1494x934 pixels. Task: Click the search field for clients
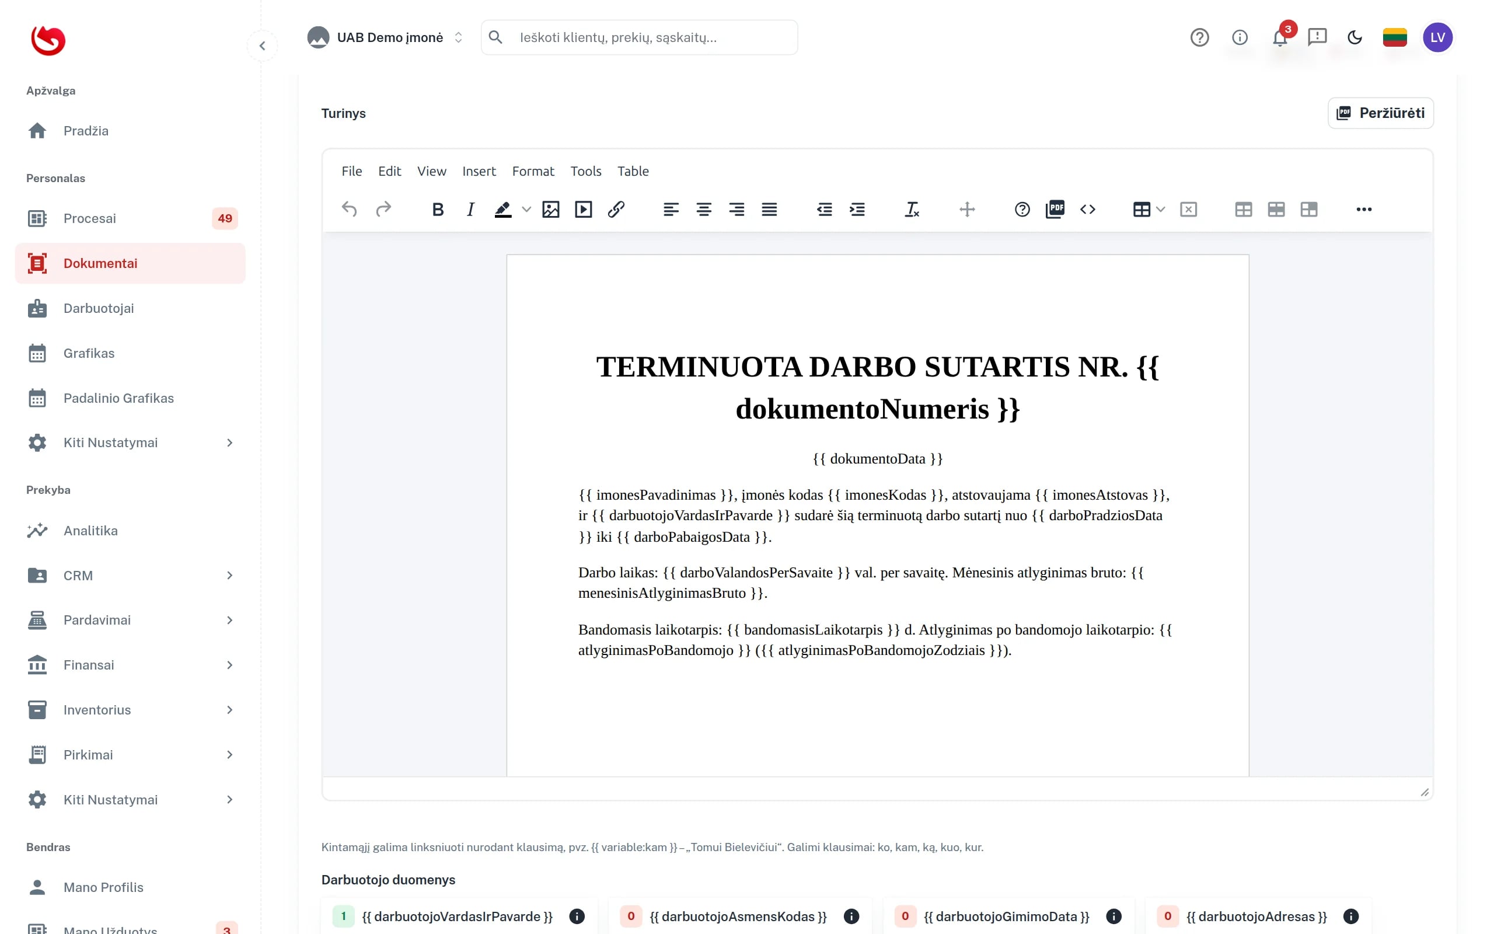click(x=639, y=38)
